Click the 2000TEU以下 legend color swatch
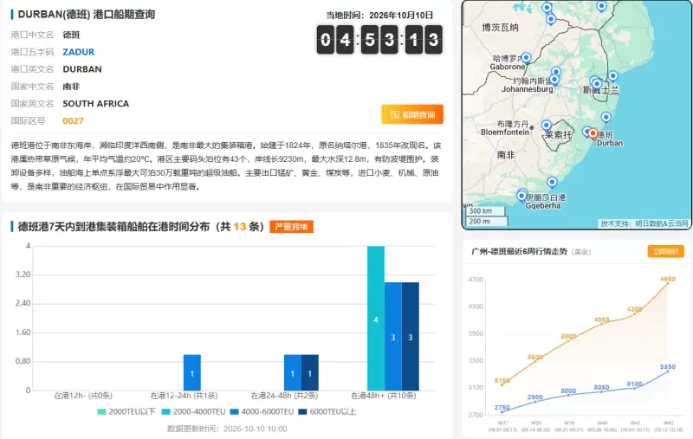693x439 pixels. 101,411
